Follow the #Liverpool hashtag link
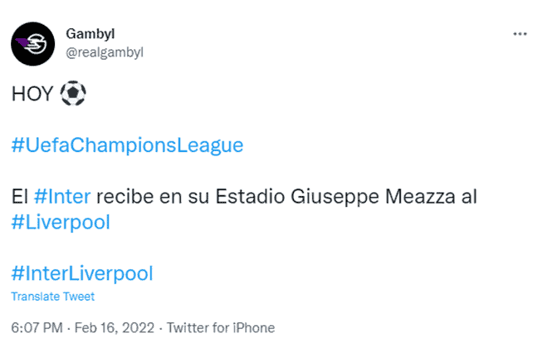Image resolution: width=538 pixels, height=349 pixels. point(61,222)
